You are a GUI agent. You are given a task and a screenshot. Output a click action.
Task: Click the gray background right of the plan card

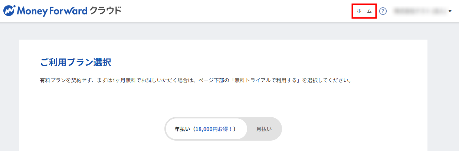point(443,93)
